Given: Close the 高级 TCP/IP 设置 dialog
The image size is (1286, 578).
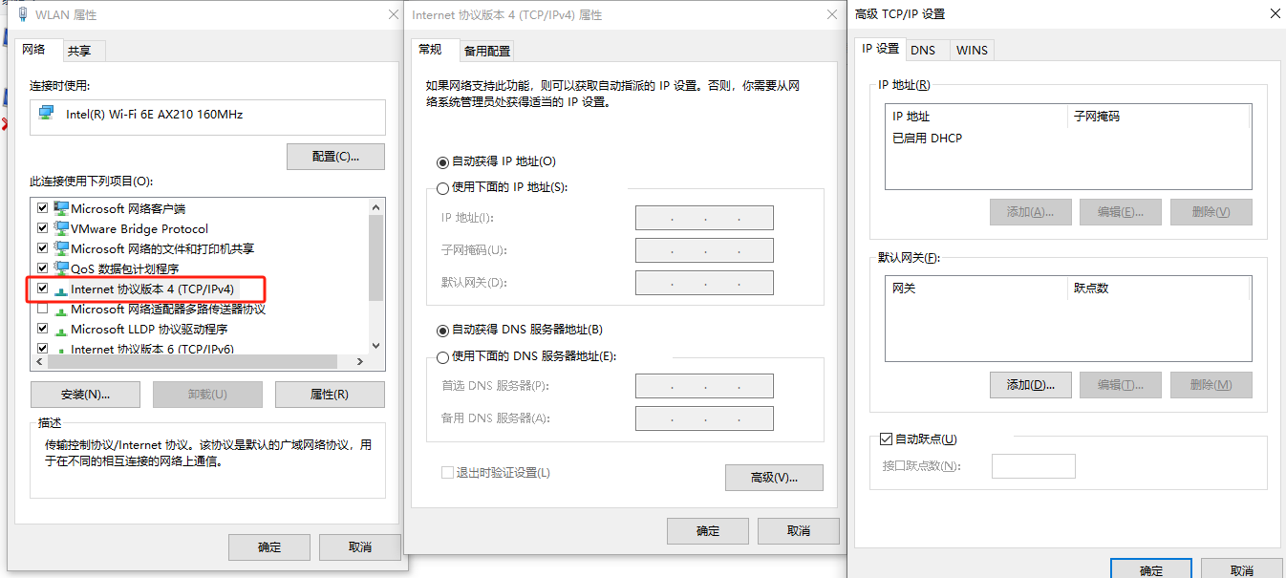Looking at the screenshot, I should [1274, 14].
